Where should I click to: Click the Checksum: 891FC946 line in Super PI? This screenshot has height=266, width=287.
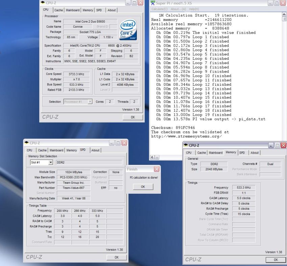point(173,128)
